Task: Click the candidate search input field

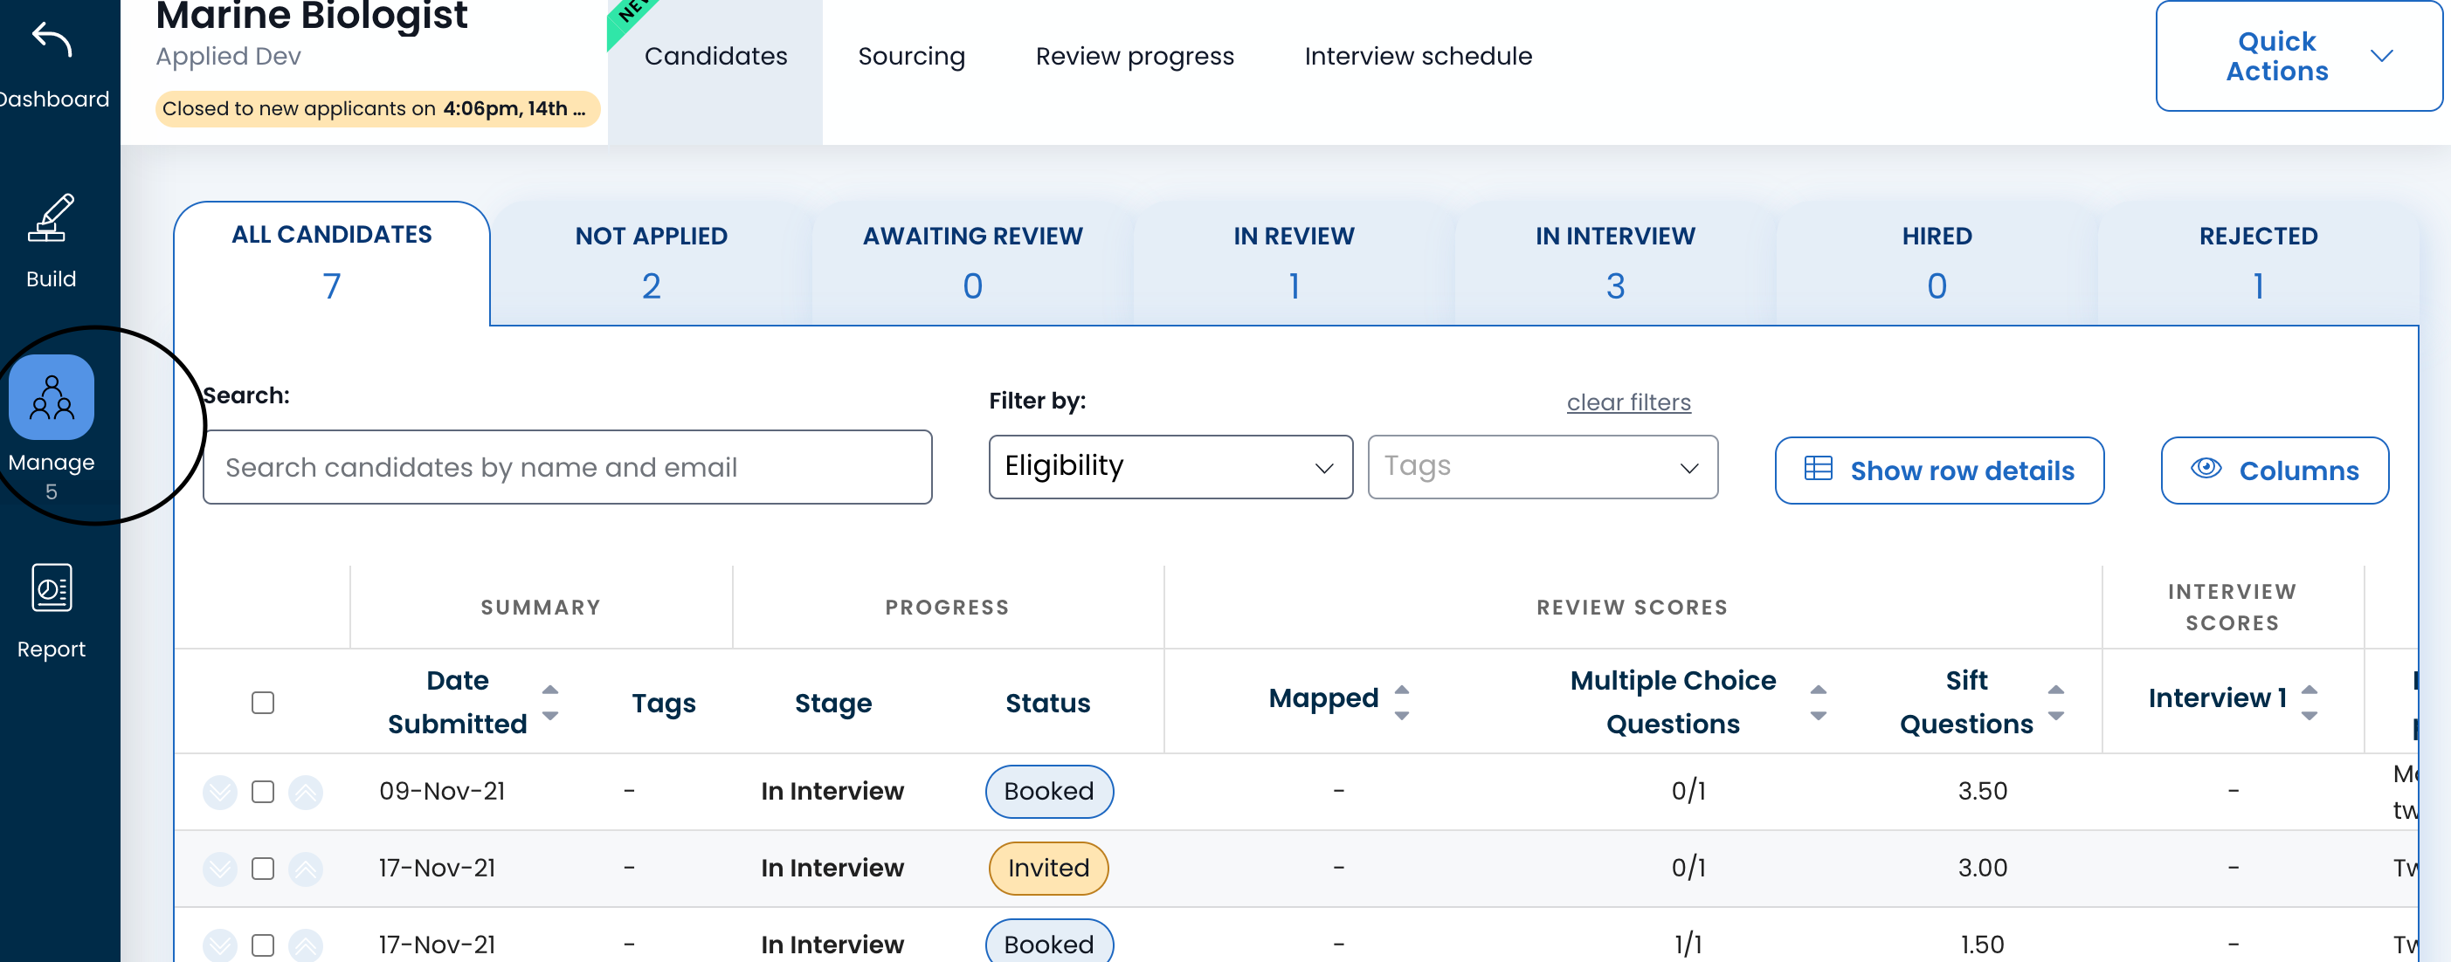Action: [567, 467]
